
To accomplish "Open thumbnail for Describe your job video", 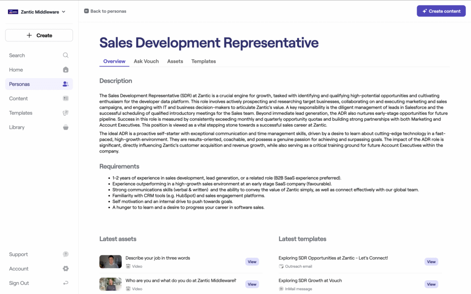I will coord(110,261).
